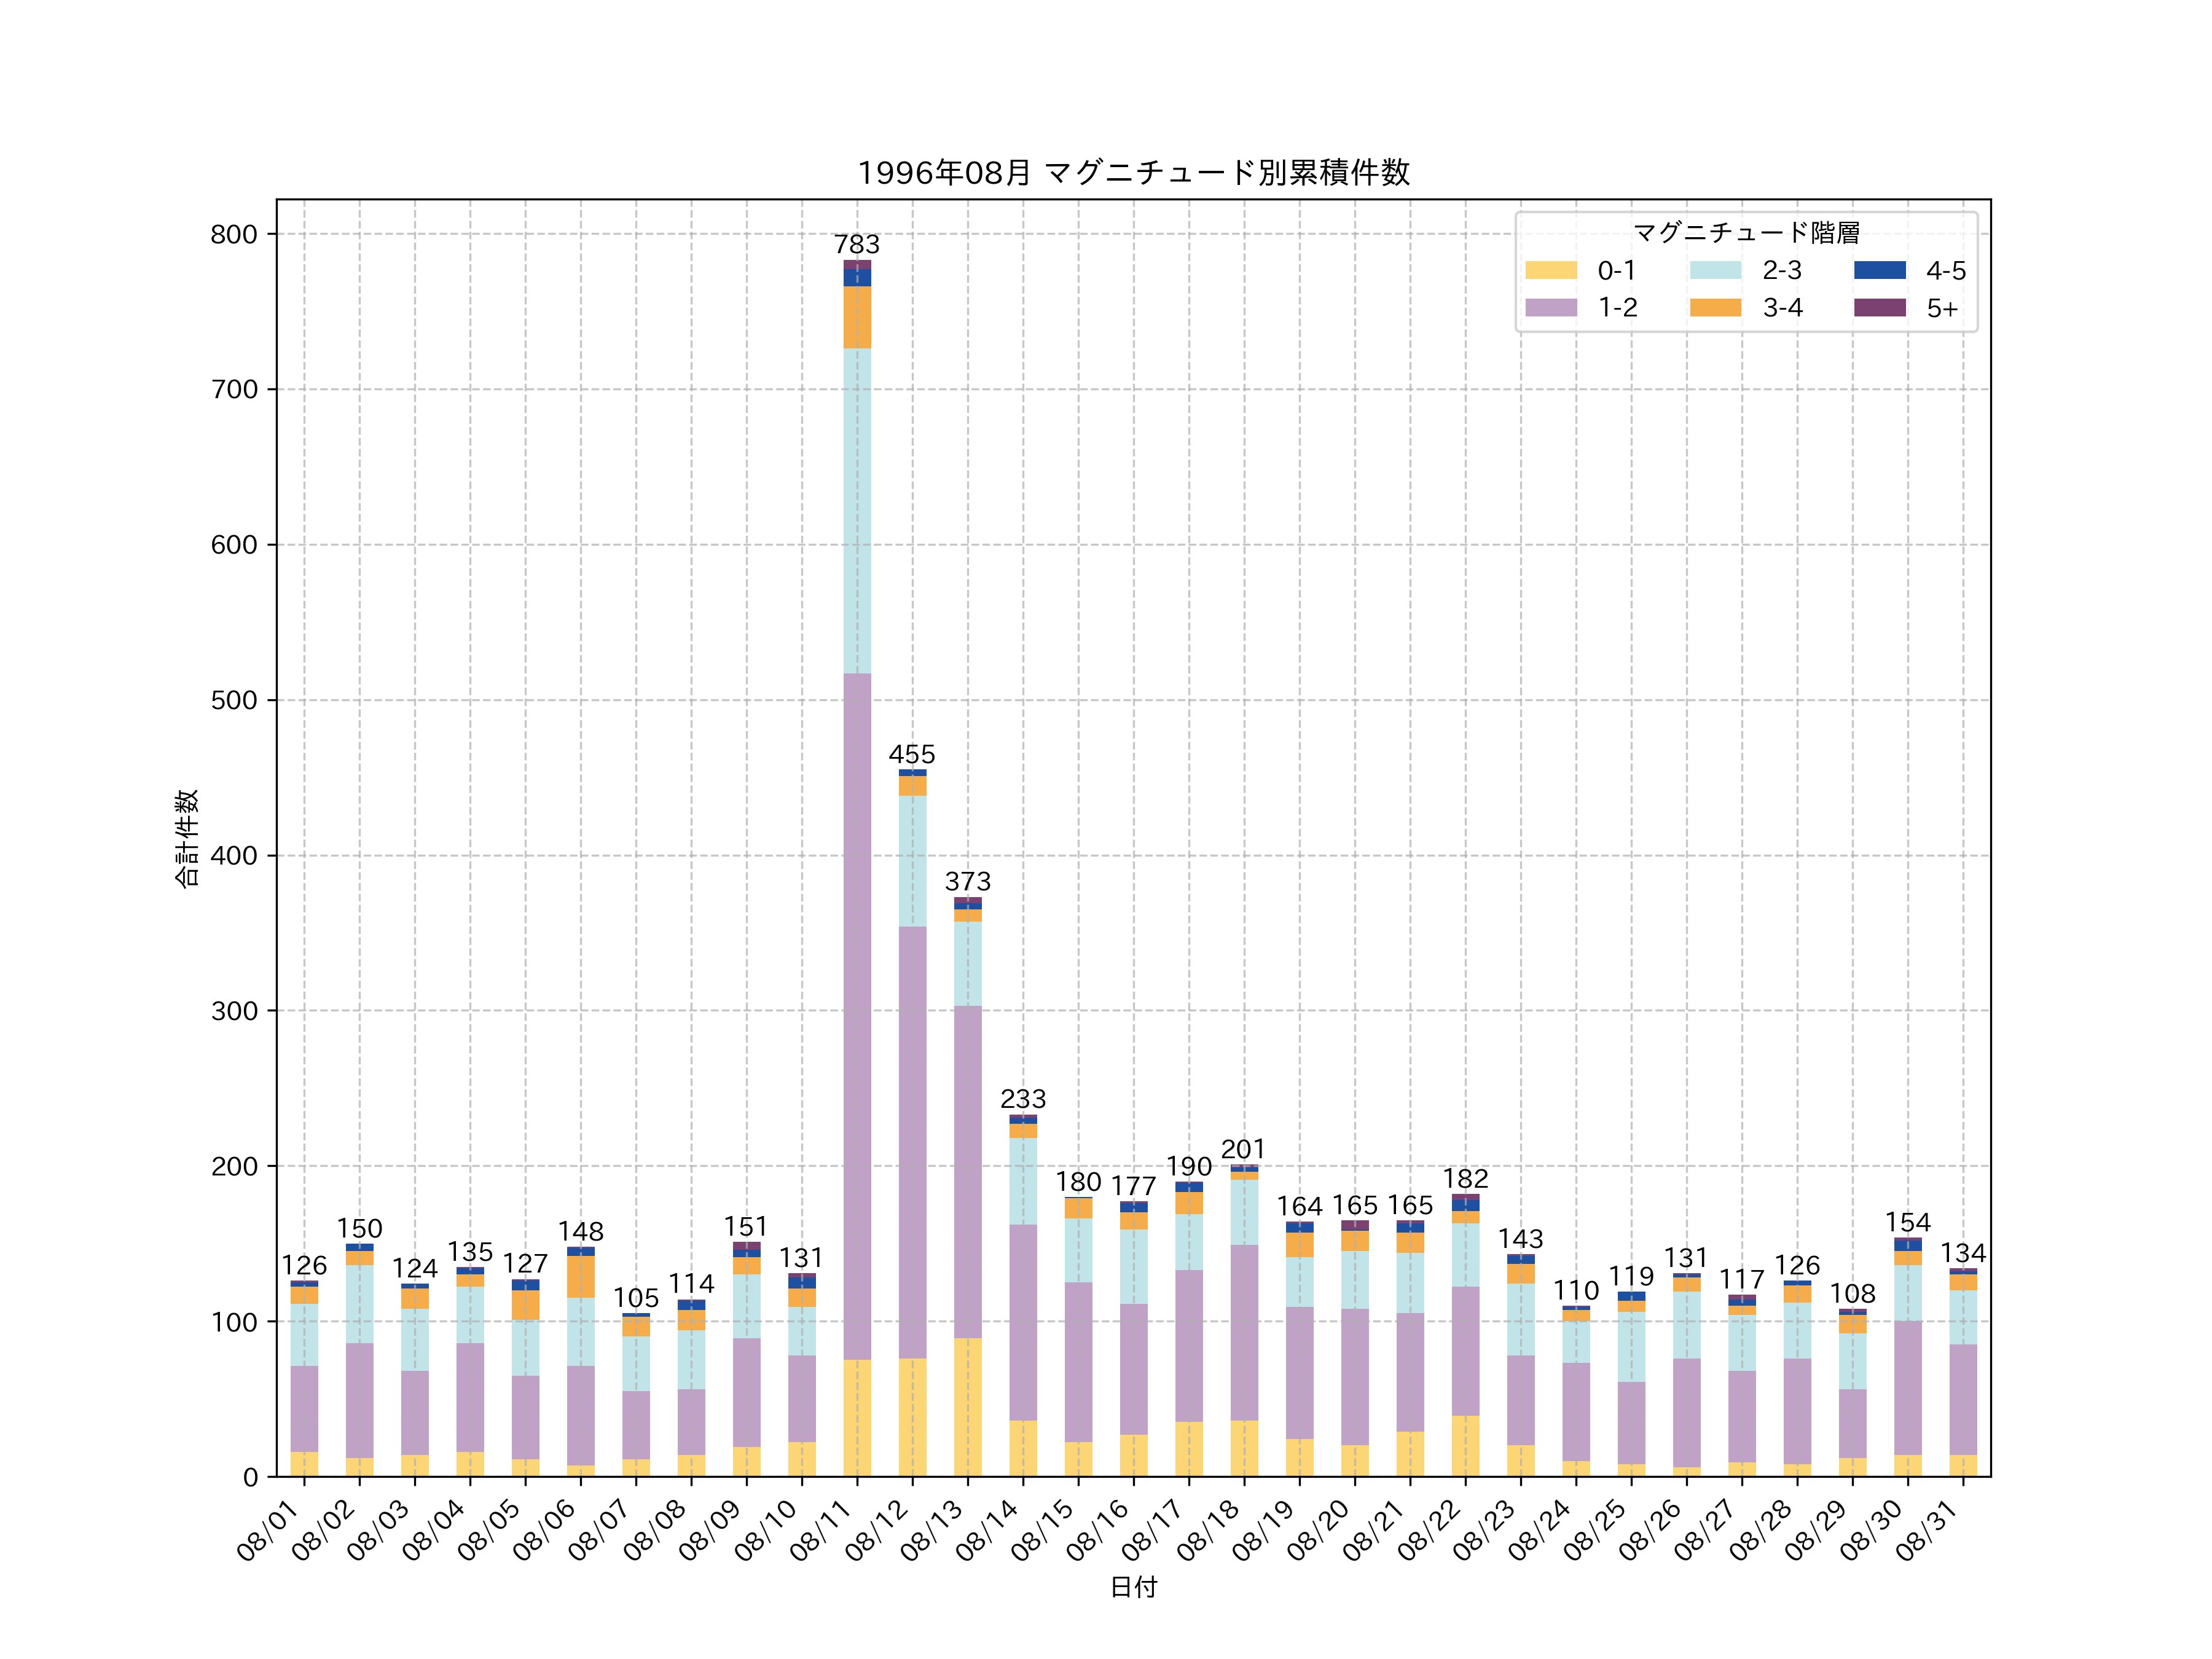Screen dimensions: 2212x1659
Task: Click the 5+ legend swatch
Action: (1879, 307)
